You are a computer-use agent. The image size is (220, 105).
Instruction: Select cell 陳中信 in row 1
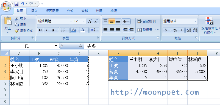177,59
